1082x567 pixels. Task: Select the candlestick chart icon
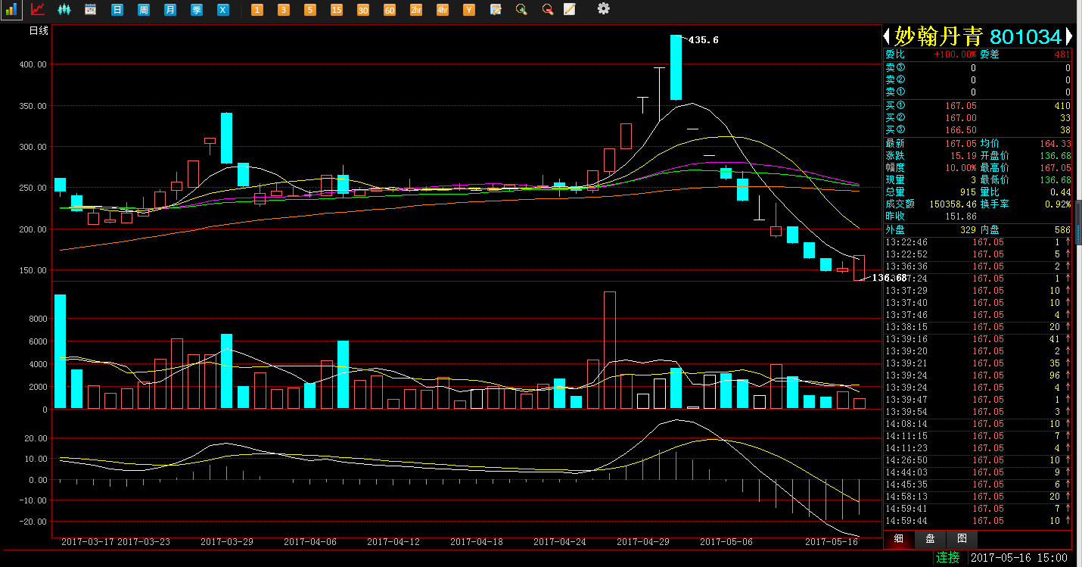64,10
